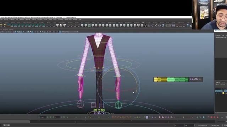Open the Panels menu above the viewport
Screen dimensions: 227x127
pyautogui.click(x=11, y=30)
